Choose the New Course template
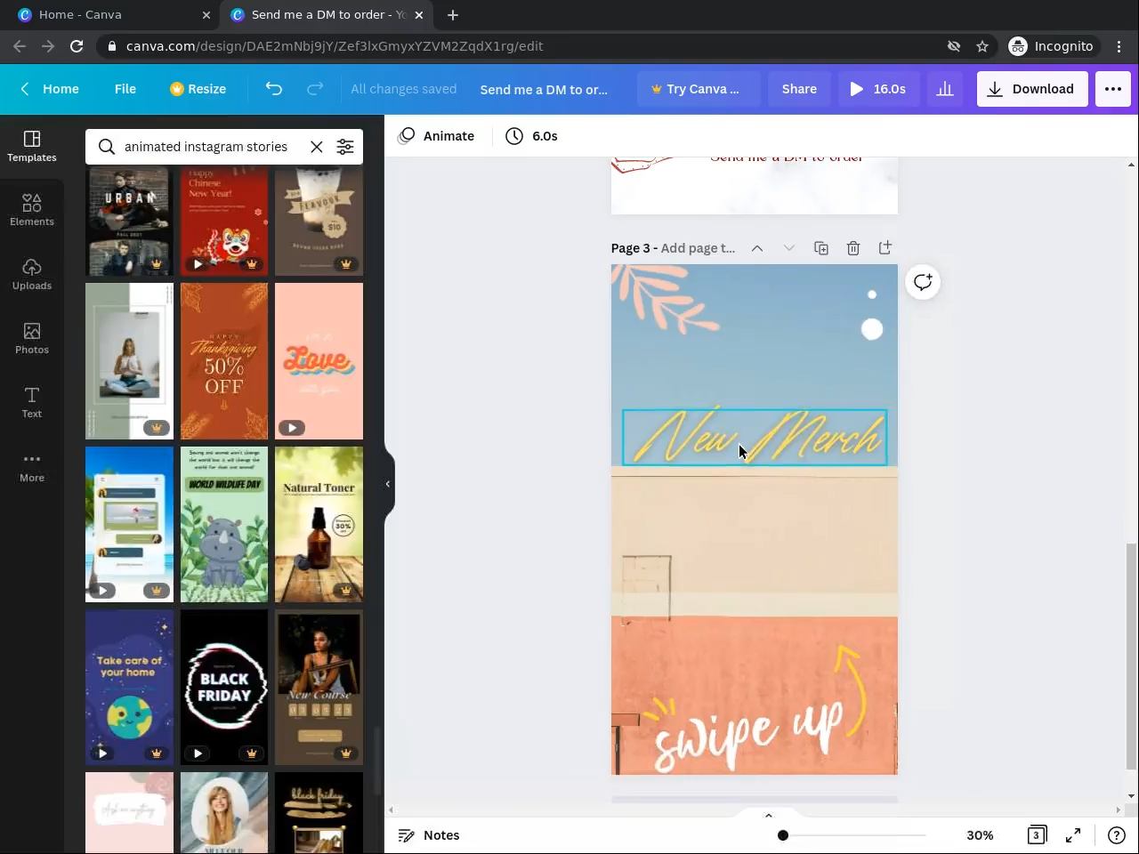The width and height of the screenshot is (1139, 854). (319, 687)
